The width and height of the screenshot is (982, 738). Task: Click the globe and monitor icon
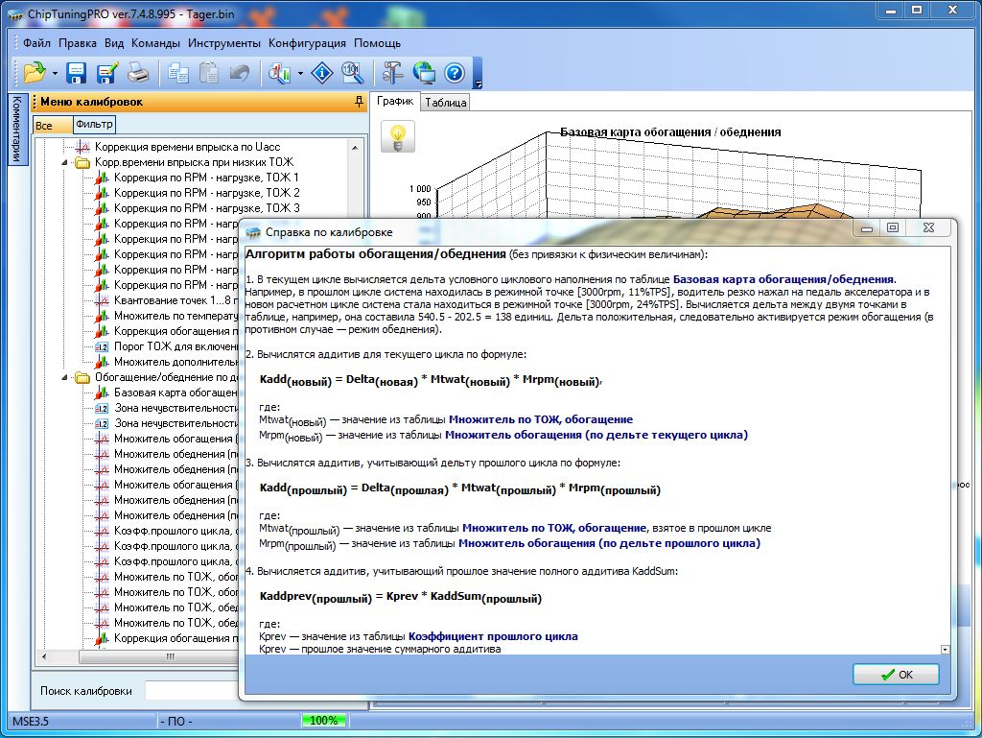click(x=424, y=72)
